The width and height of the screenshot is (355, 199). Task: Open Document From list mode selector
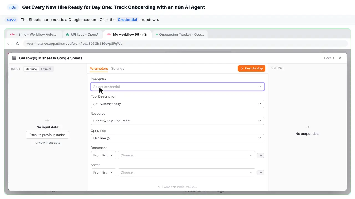click(x=103, y=155)
